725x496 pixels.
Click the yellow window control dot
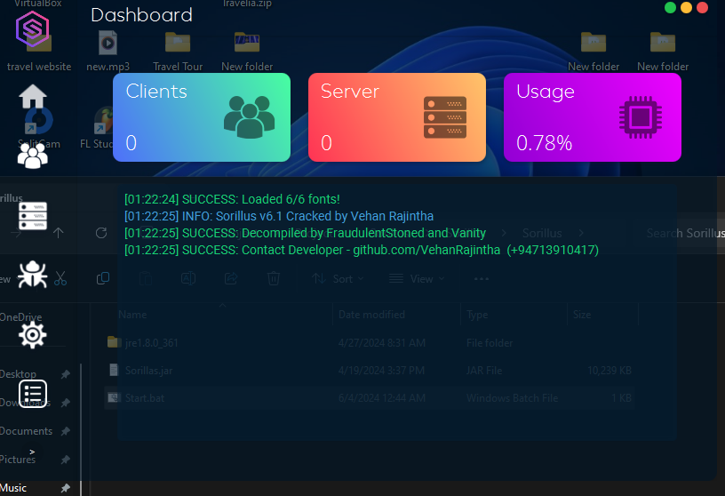tap(686, 8)
